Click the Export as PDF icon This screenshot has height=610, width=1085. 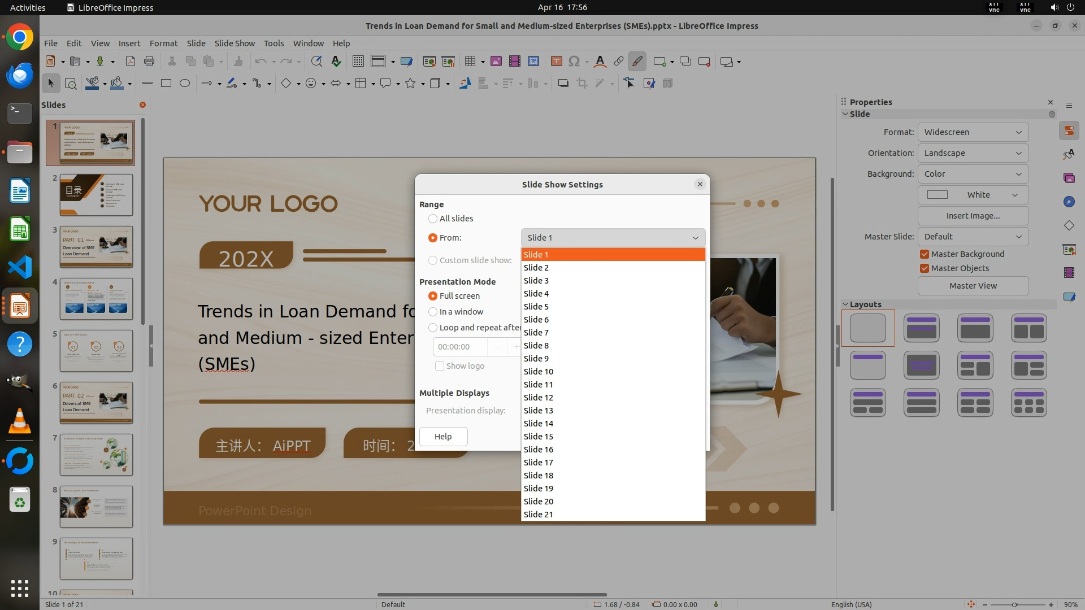(131, 62)
